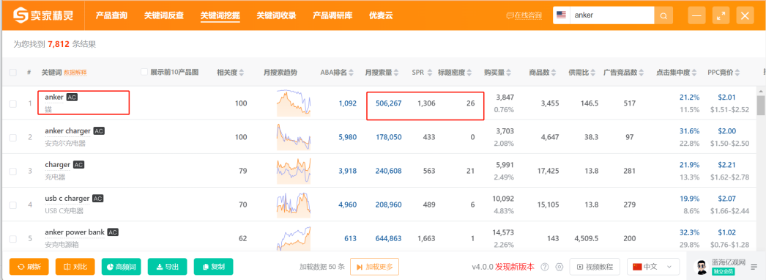Click the anker charger keyword

pyautogui.click(x=67, y=131)
